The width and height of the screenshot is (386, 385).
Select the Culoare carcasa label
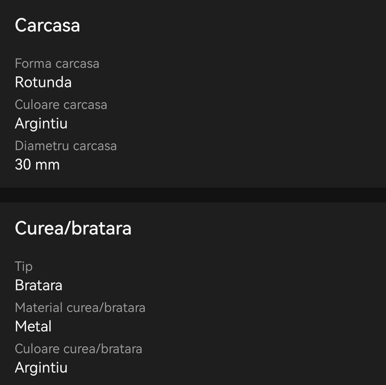pyautogui.click(x=61, y=105)
